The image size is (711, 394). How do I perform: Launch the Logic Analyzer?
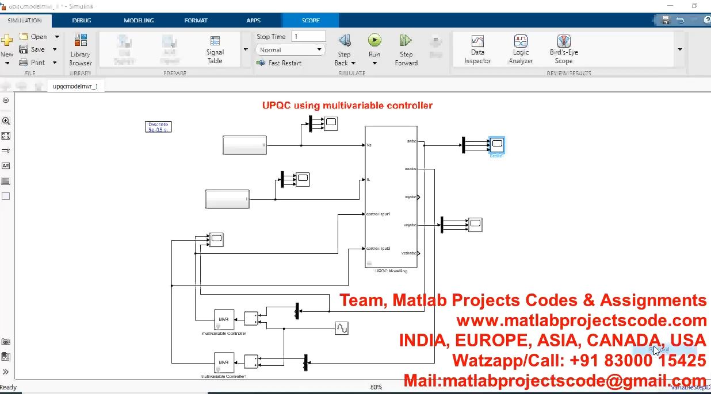pos(521,49)
